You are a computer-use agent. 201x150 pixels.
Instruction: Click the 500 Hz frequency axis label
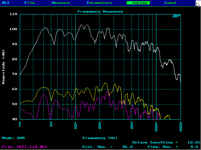[132, 126]
